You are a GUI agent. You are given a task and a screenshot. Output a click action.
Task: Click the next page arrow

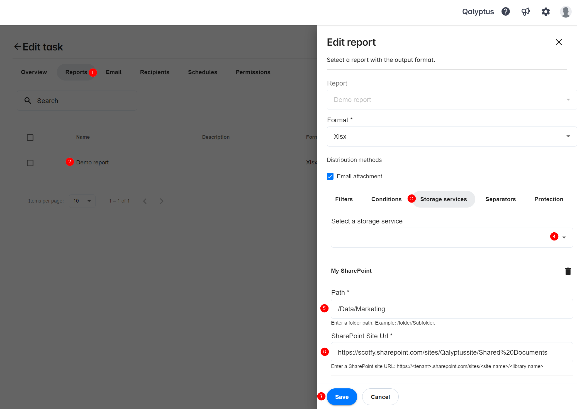pos(162,201)
